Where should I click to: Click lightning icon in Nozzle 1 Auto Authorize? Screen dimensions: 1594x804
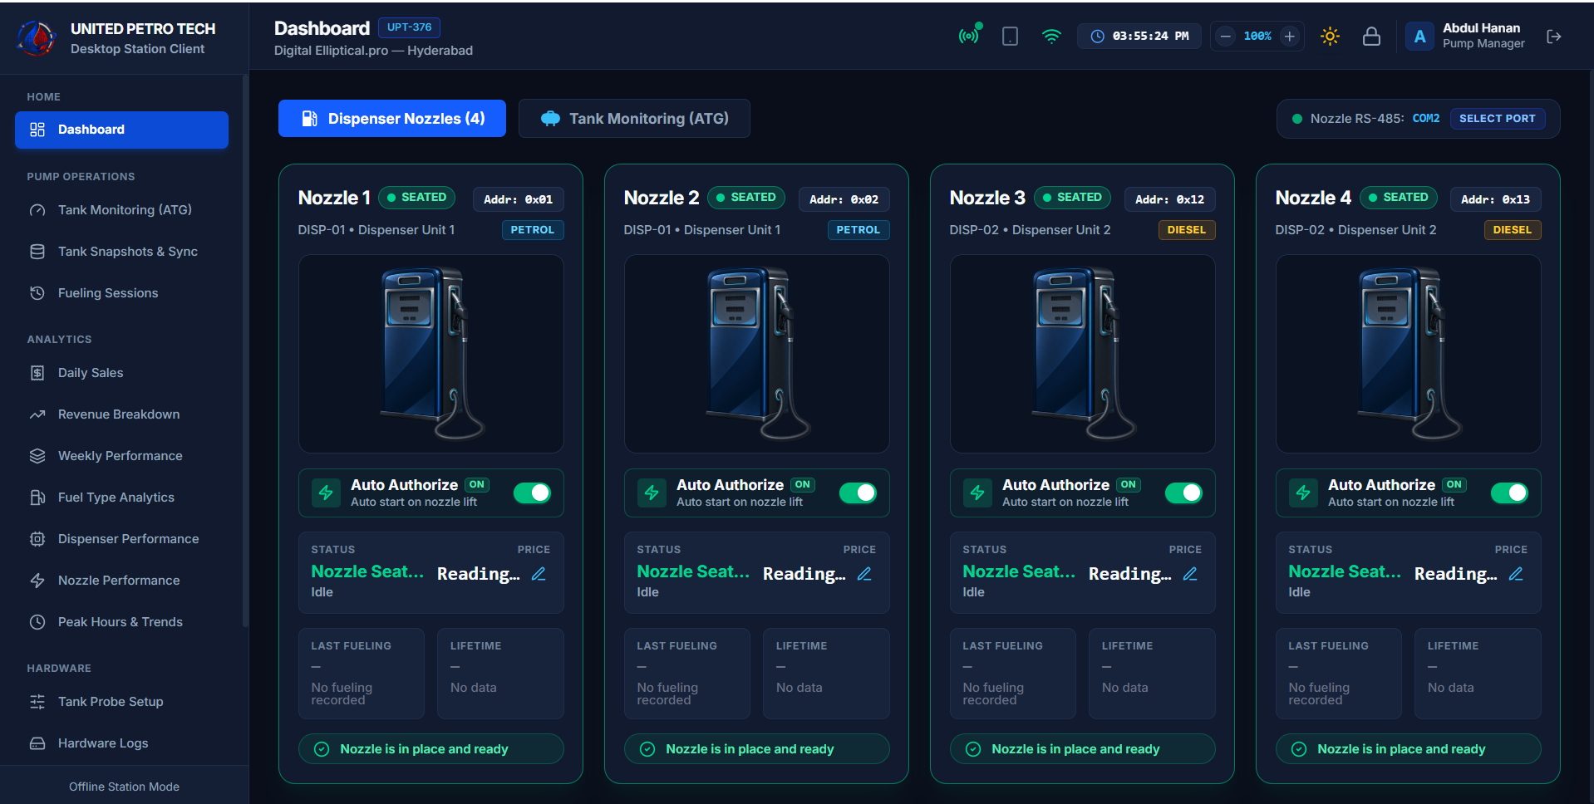326,493
